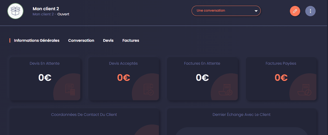Screen dimensions: 328x135
Task: Click quote icon in Devis En Attente card
Action: pos(70,90)
